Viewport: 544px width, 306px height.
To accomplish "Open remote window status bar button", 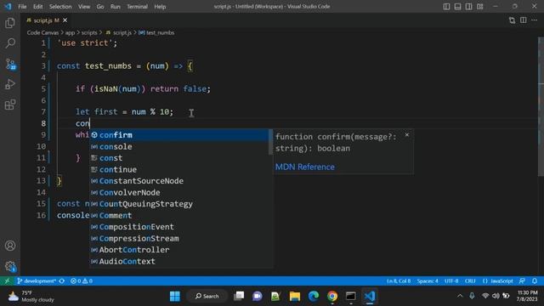I will (x=7, y=281).
